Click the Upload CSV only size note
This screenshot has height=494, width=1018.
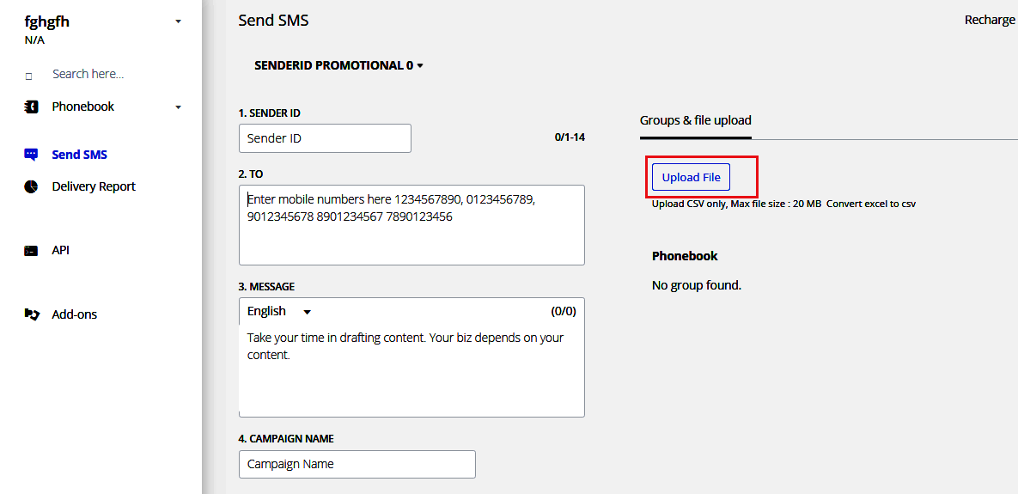pos(737,204)
